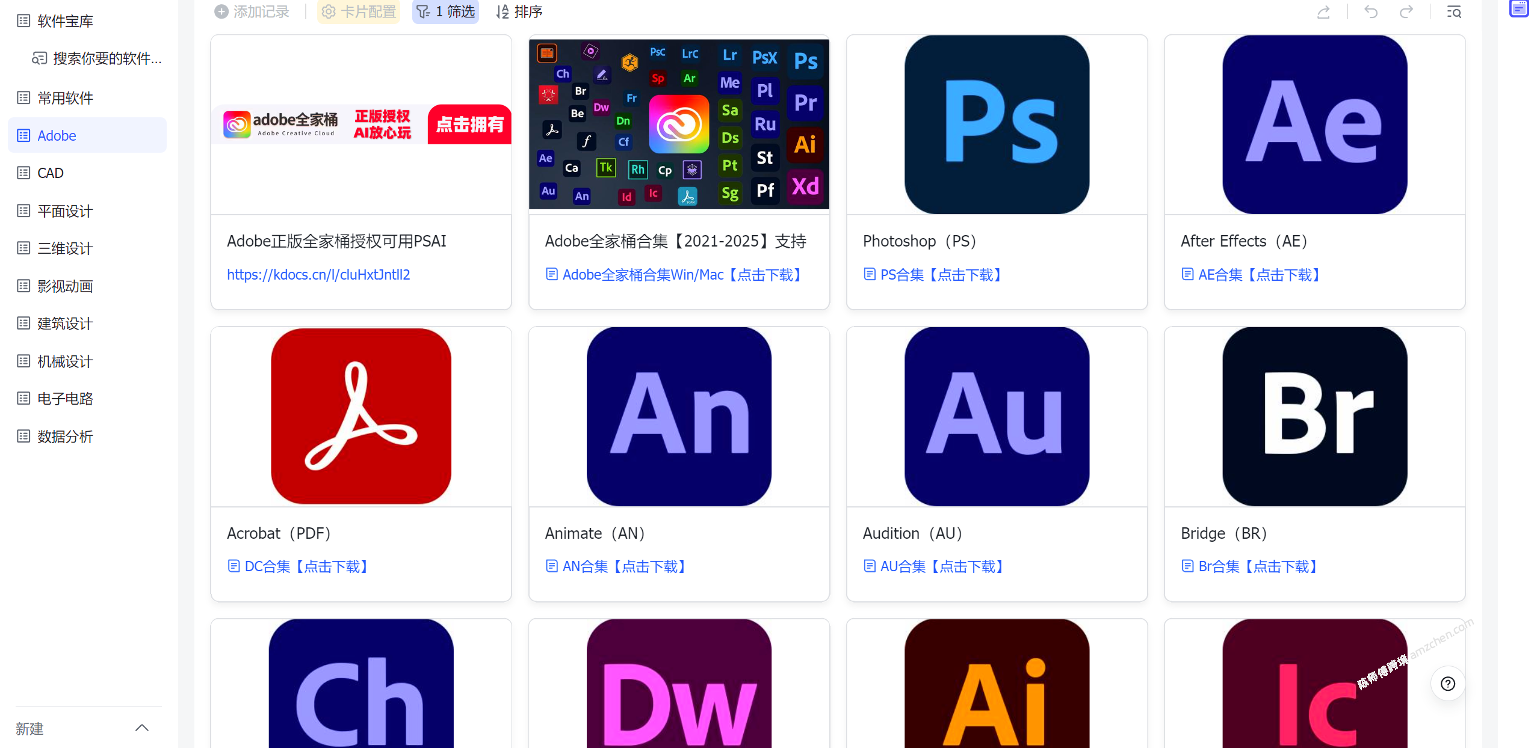The height and width of the screenshot is (748, 1540).
Task: Click the After Effects Ae icon thumbnail
Action: click(x=1315, y=124)
